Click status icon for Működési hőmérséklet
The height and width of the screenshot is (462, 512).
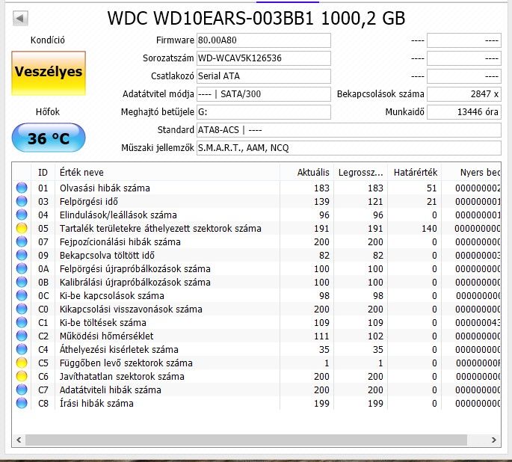coord(22,336)
